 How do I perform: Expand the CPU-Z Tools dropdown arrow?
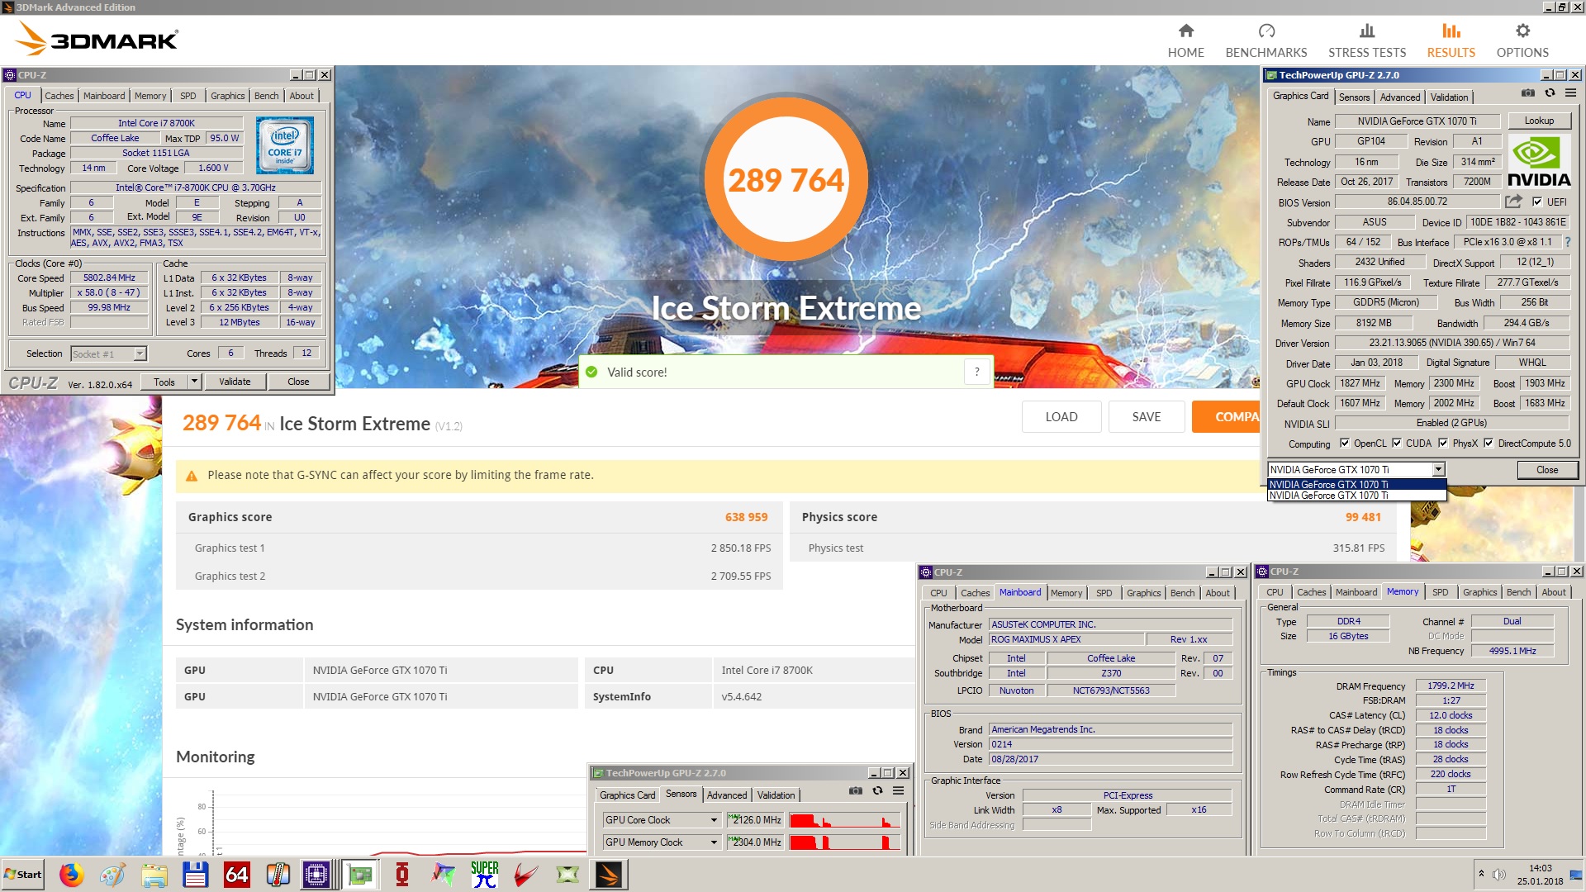[x=195, y=382]
